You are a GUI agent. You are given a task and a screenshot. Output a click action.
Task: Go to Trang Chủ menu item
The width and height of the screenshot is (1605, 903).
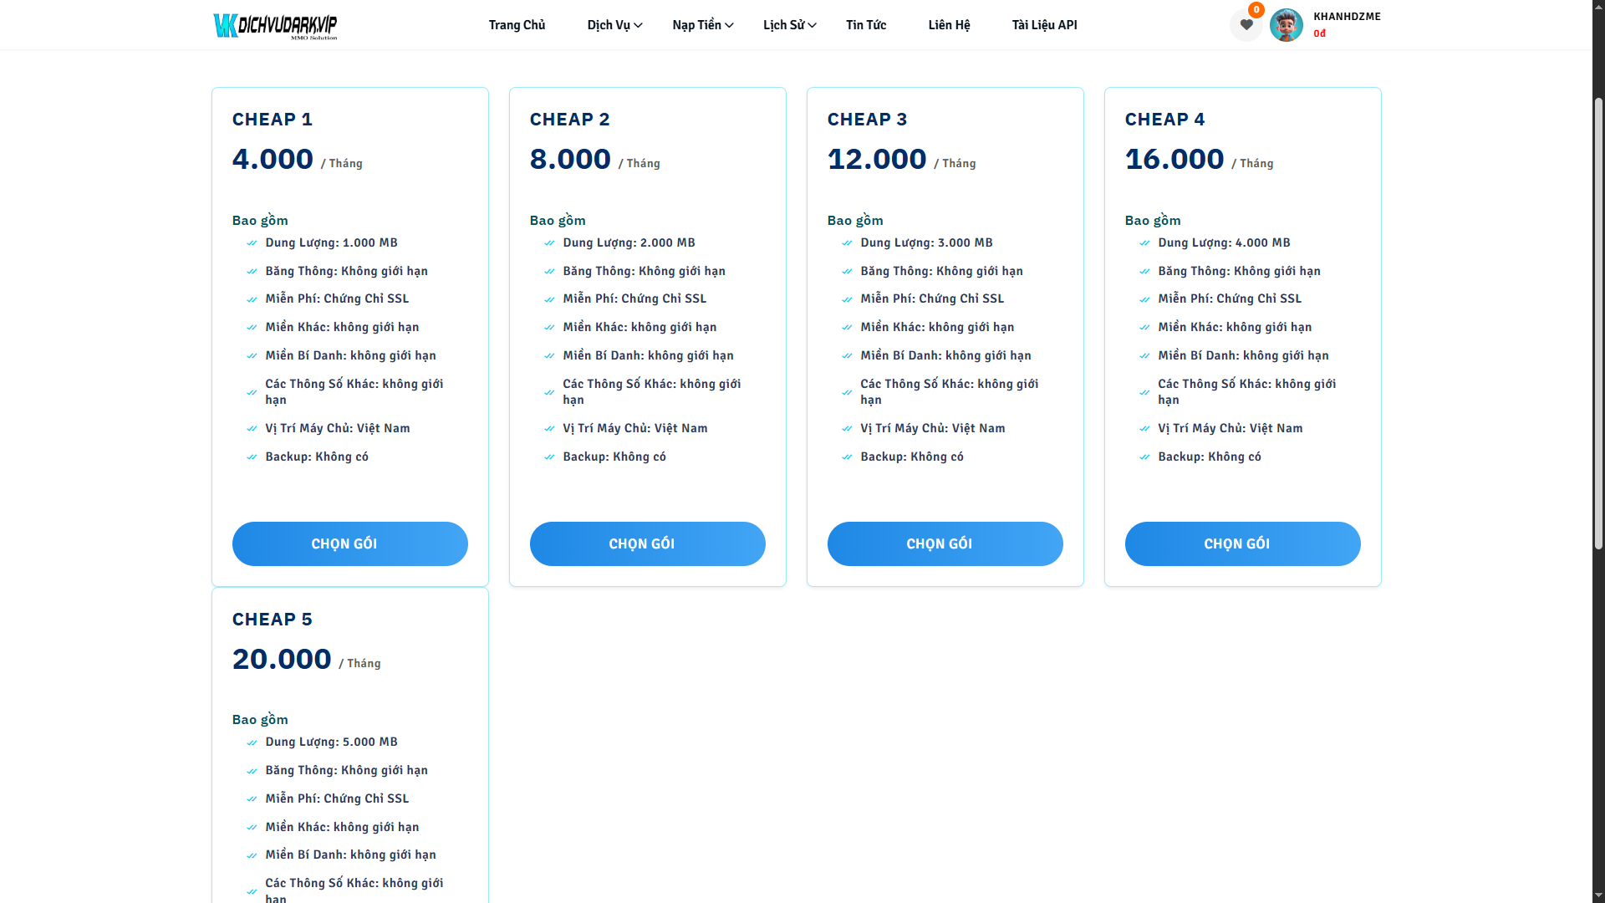click(517, 25)
